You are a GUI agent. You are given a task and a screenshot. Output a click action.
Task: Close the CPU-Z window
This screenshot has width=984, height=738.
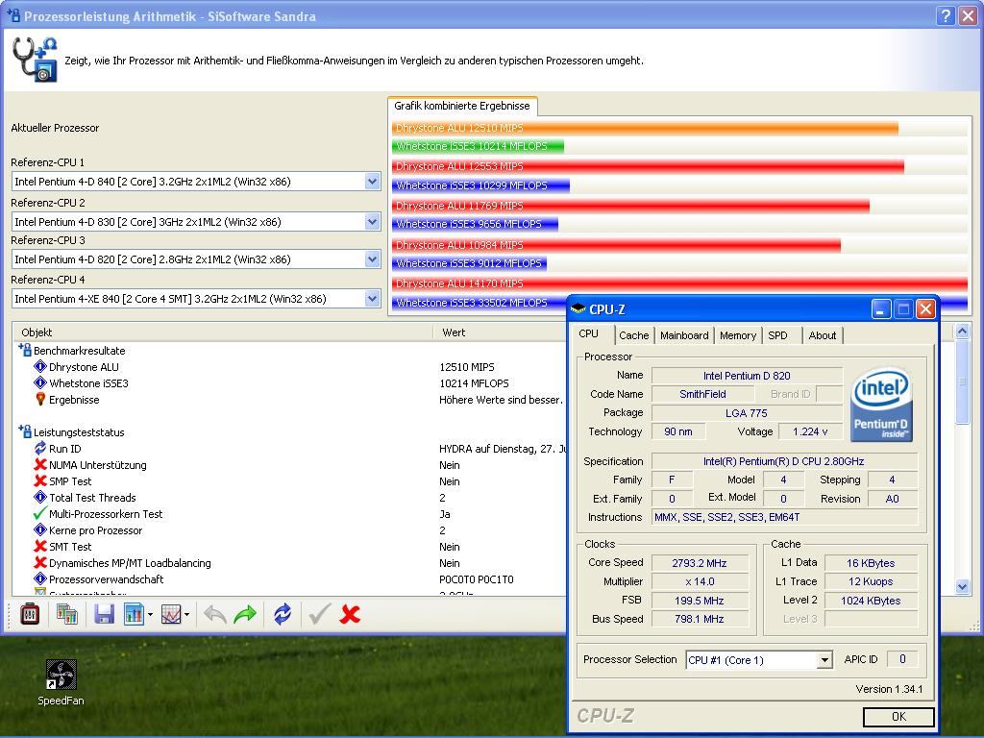coord(925,308)
